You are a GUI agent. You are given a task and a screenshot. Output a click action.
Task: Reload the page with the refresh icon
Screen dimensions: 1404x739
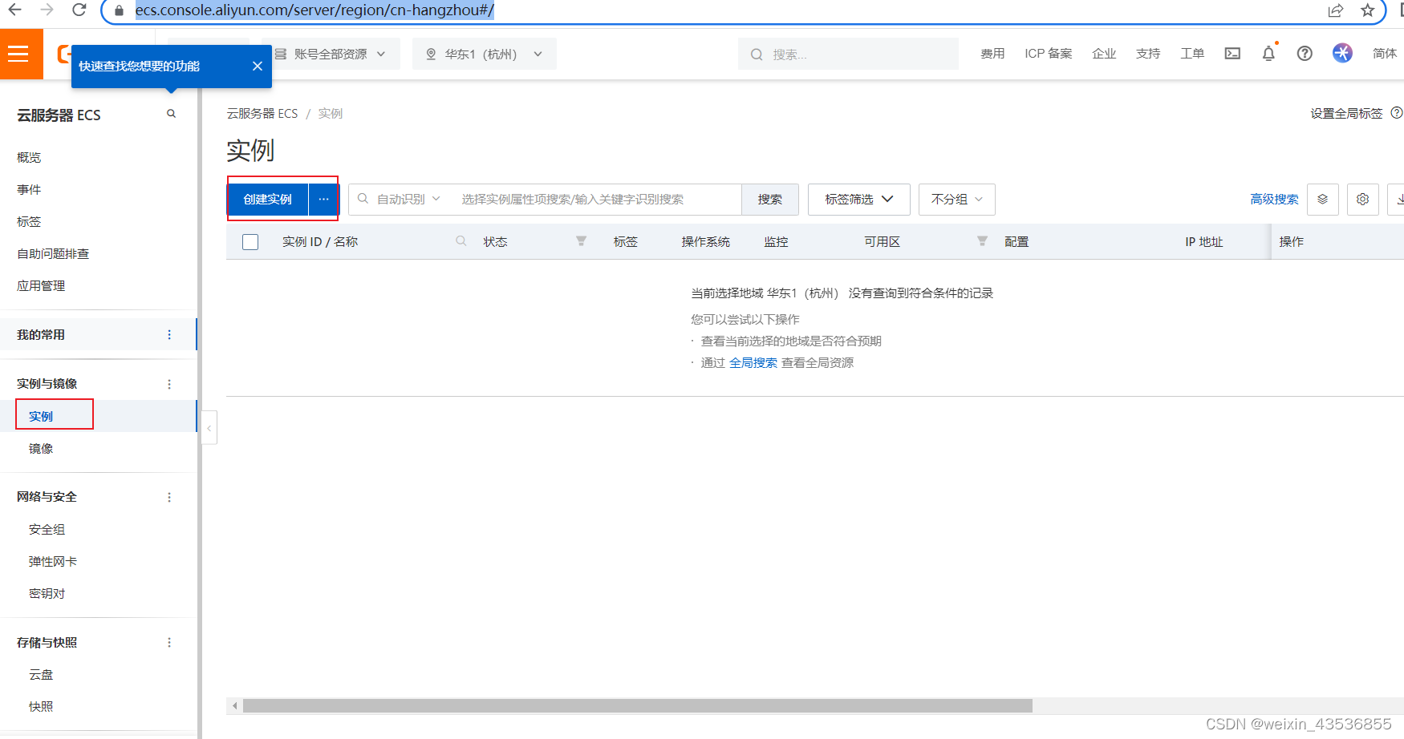click(79, 10)
